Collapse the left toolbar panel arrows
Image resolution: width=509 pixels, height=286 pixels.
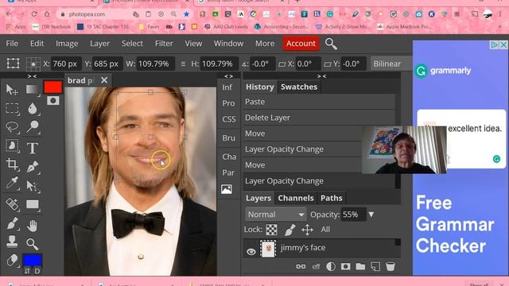[32, 76]
